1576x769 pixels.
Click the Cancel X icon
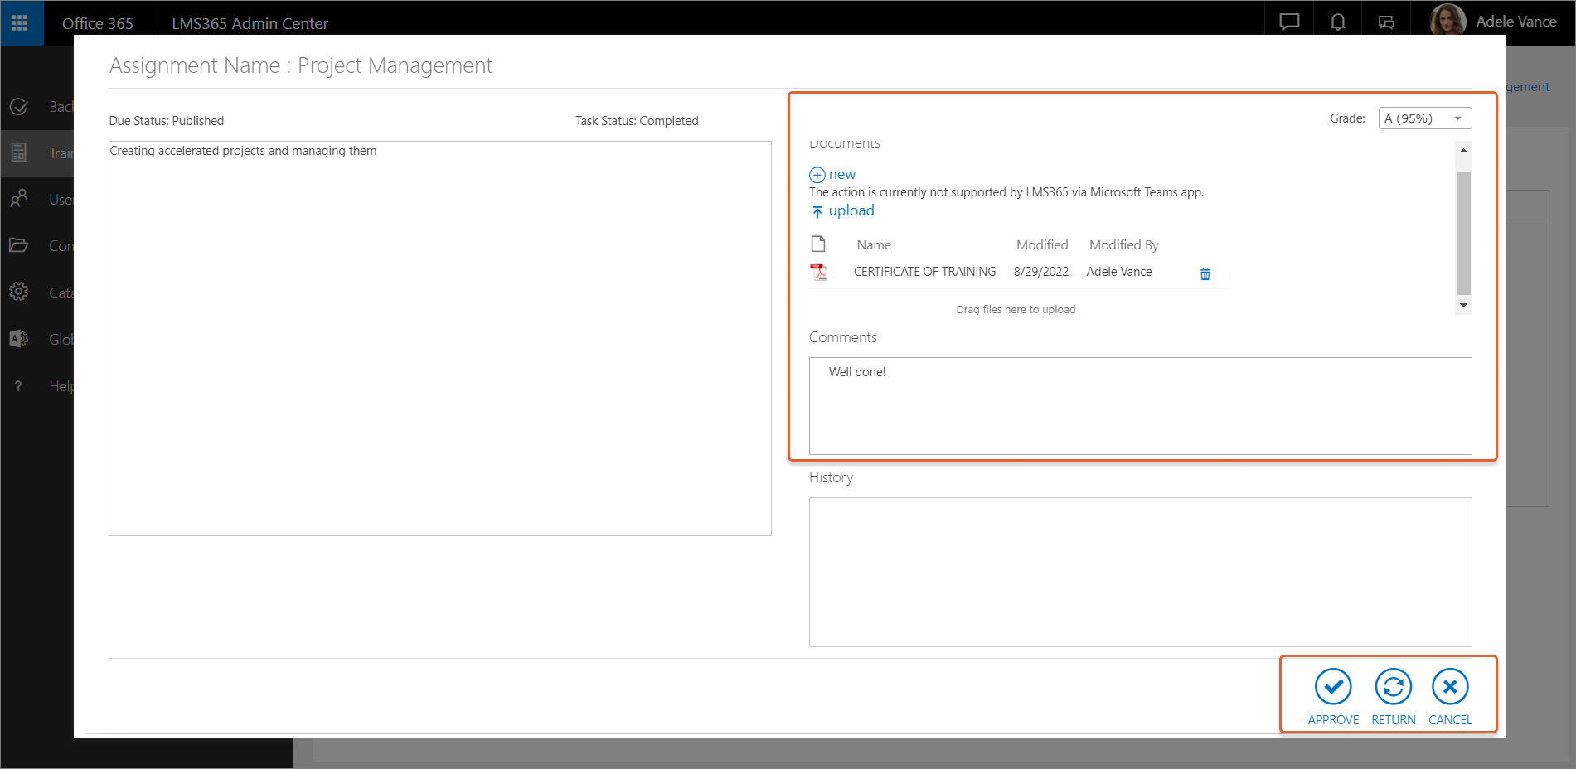(1449, 687)
